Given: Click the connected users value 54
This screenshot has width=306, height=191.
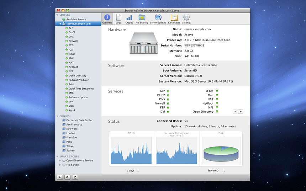Looking at the screenshot, I should [x=186, y=121].
